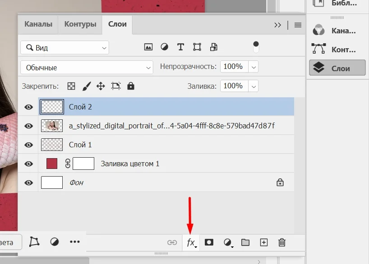Click the Заливка label

pos(202,86)
